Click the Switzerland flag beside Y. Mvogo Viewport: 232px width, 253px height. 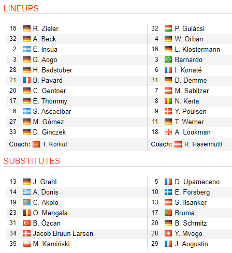point(168,233)
